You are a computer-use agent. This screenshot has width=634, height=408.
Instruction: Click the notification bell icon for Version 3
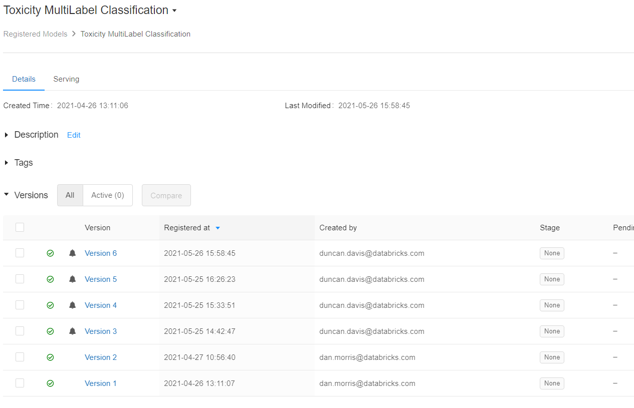pos(72,331)
